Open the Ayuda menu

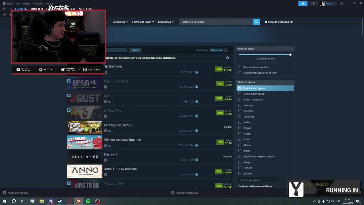[49, 3]
